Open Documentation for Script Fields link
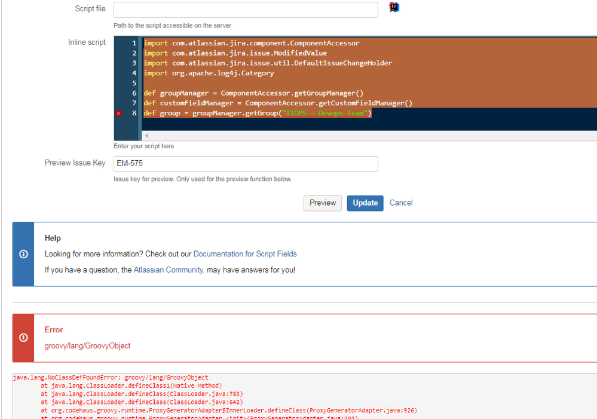The height and width of the screenshot is (419, 597). click(245, 254)
